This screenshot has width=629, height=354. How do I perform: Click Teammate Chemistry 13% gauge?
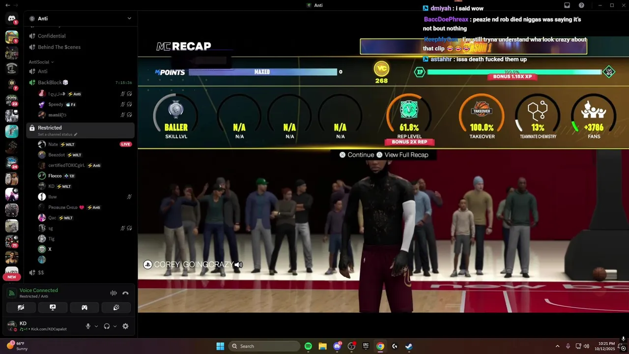(538, 117)
